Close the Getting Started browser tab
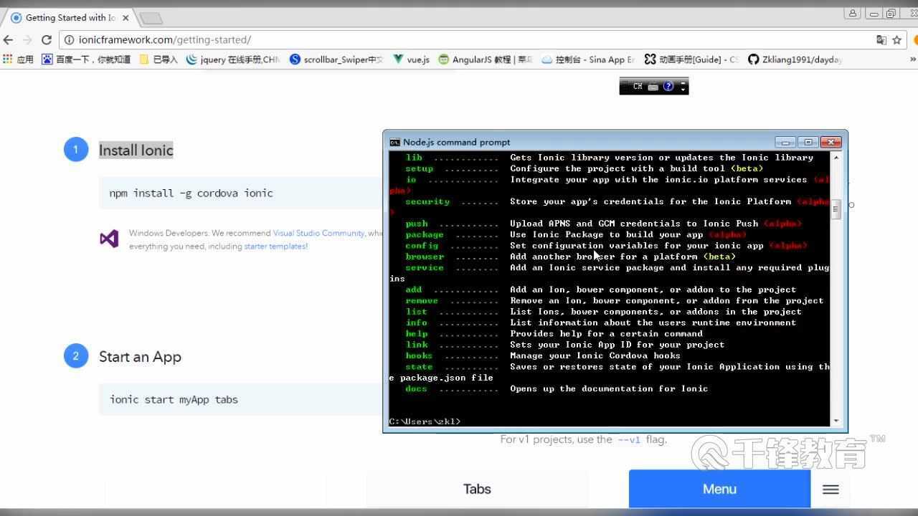 (x=126, y=17)
